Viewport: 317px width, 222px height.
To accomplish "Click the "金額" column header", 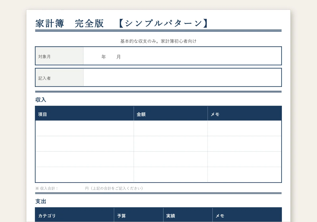I will click(x=171, y=113).
